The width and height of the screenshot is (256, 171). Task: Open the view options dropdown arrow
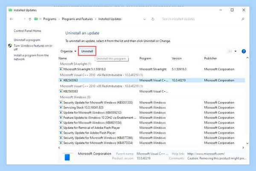click(x=236, y=51)
